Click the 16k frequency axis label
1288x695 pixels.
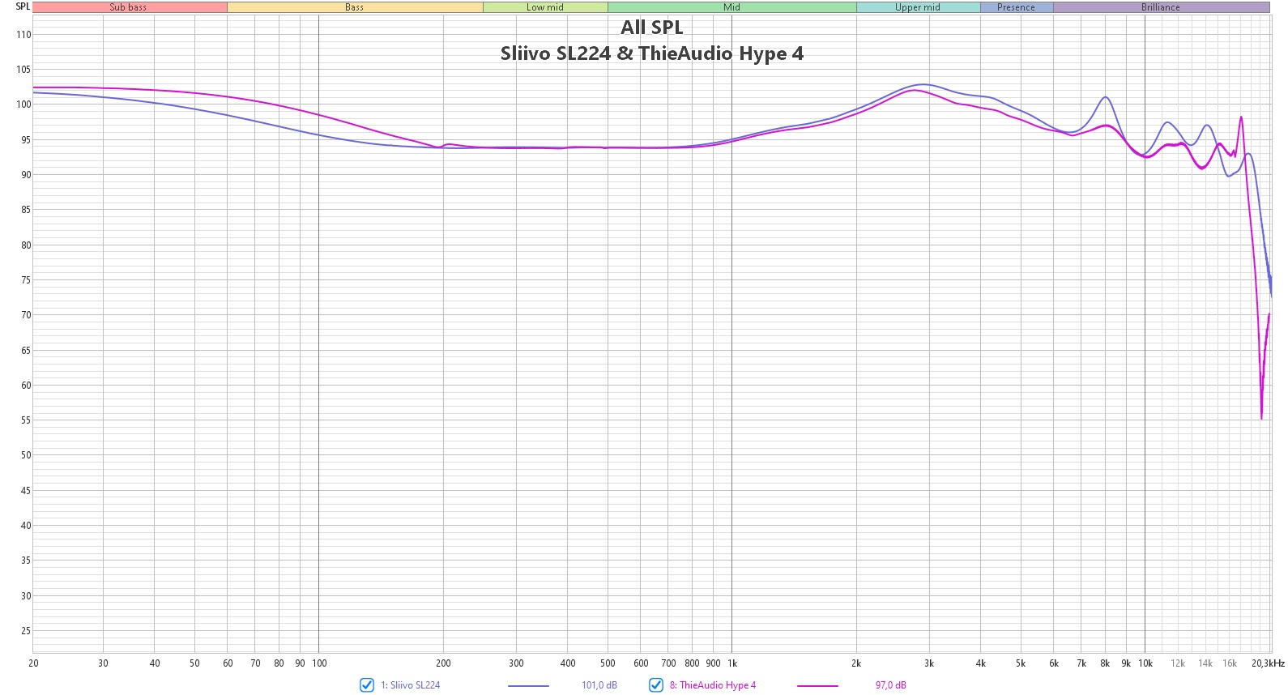click(1230, 663)
